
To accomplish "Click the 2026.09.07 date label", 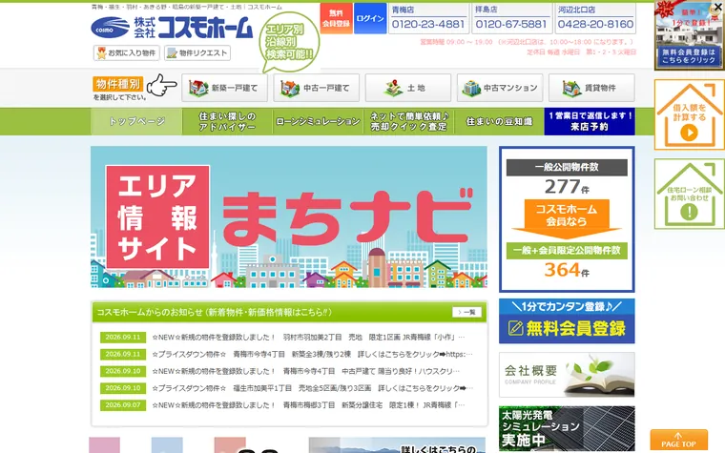I will point(123,405).
